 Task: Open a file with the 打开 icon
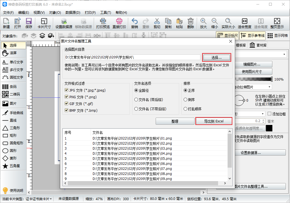pos(18,23)
